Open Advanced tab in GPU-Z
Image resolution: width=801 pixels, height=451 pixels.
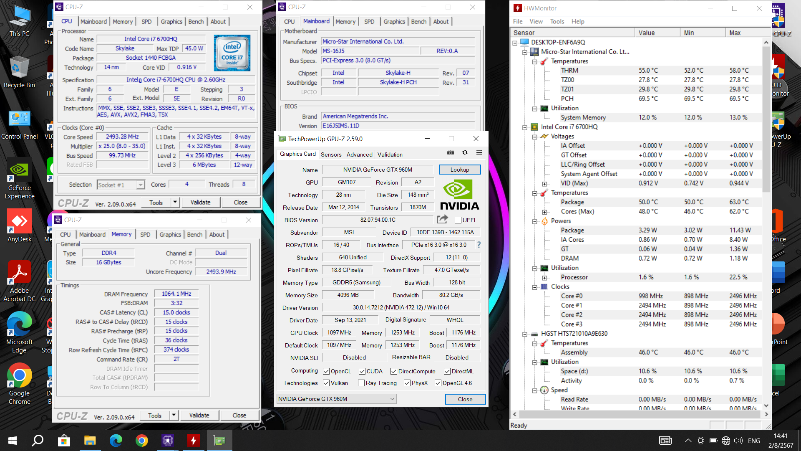coord(359,155)
